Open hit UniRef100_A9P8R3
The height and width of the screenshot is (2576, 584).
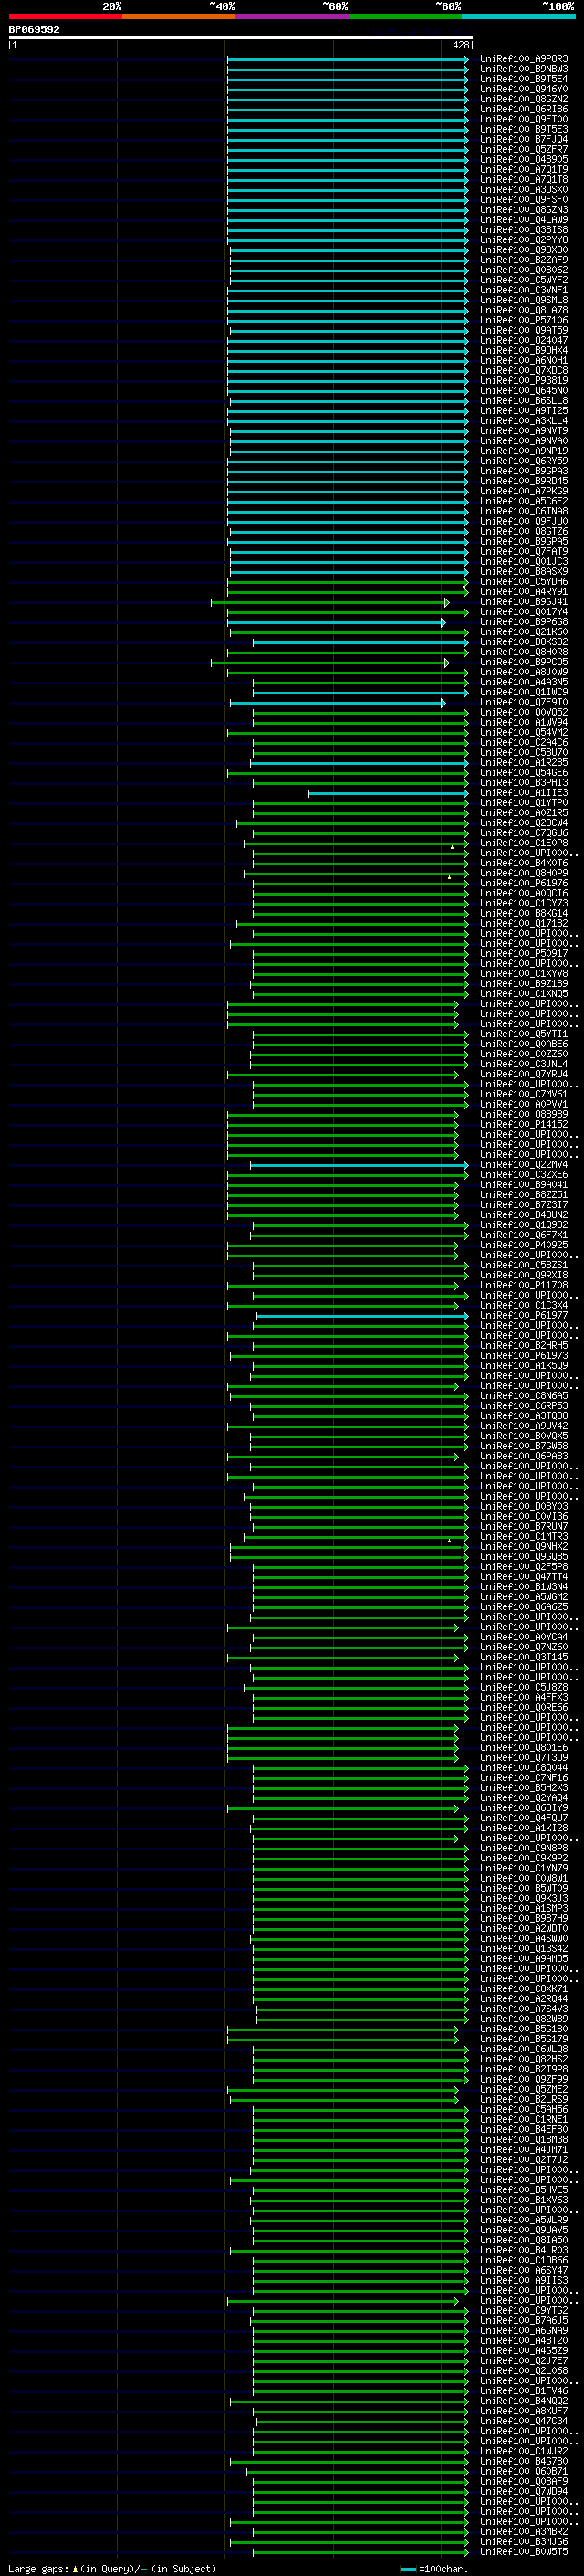point(523,59)
